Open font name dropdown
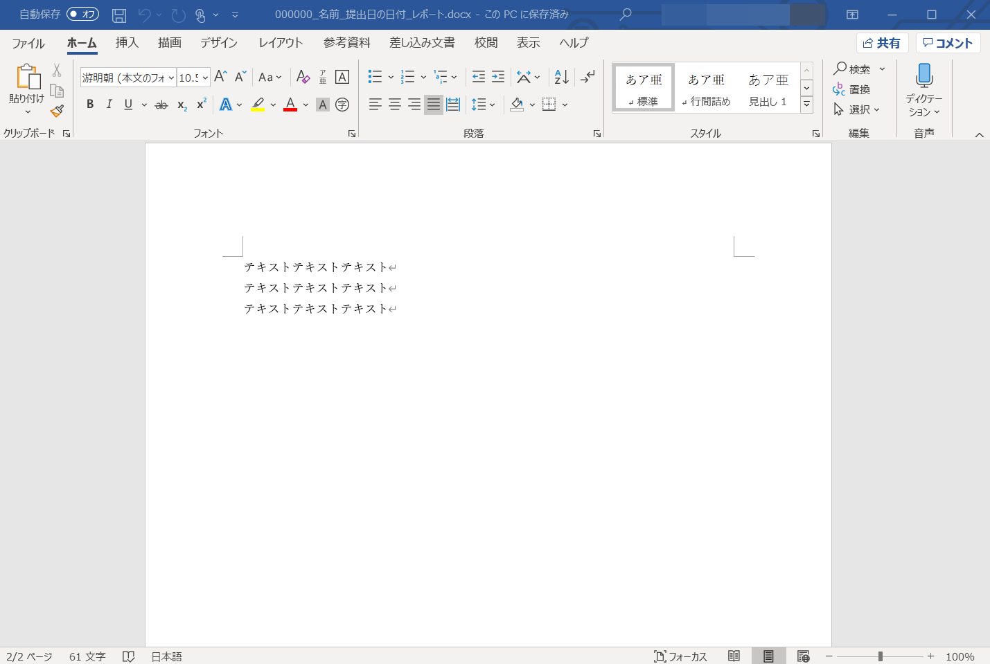Image resolution: width=990 pixels, height=664 pixels. (171, 78)
